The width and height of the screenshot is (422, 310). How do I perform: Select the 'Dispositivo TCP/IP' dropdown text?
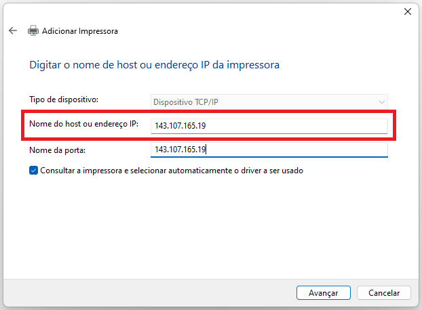coord(186,102)
